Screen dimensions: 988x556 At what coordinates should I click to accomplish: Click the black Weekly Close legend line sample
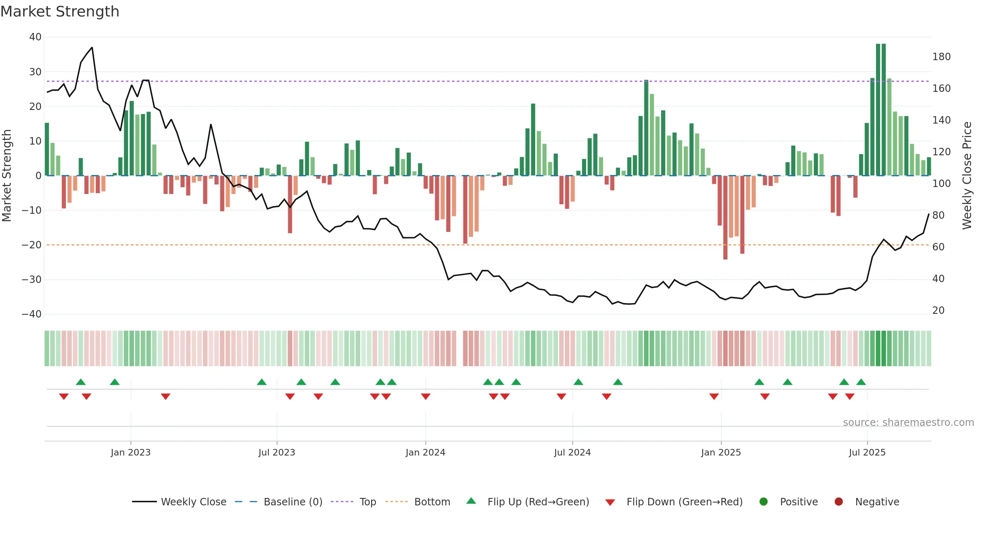pos(144,502)
